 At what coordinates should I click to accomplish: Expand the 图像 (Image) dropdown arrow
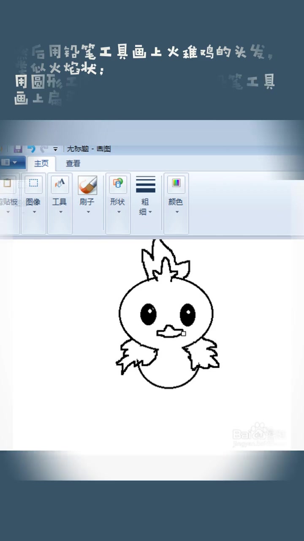pos(34,212)
